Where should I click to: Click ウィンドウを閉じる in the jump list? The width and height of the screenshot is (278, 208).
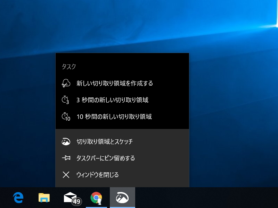click(122, 175)
